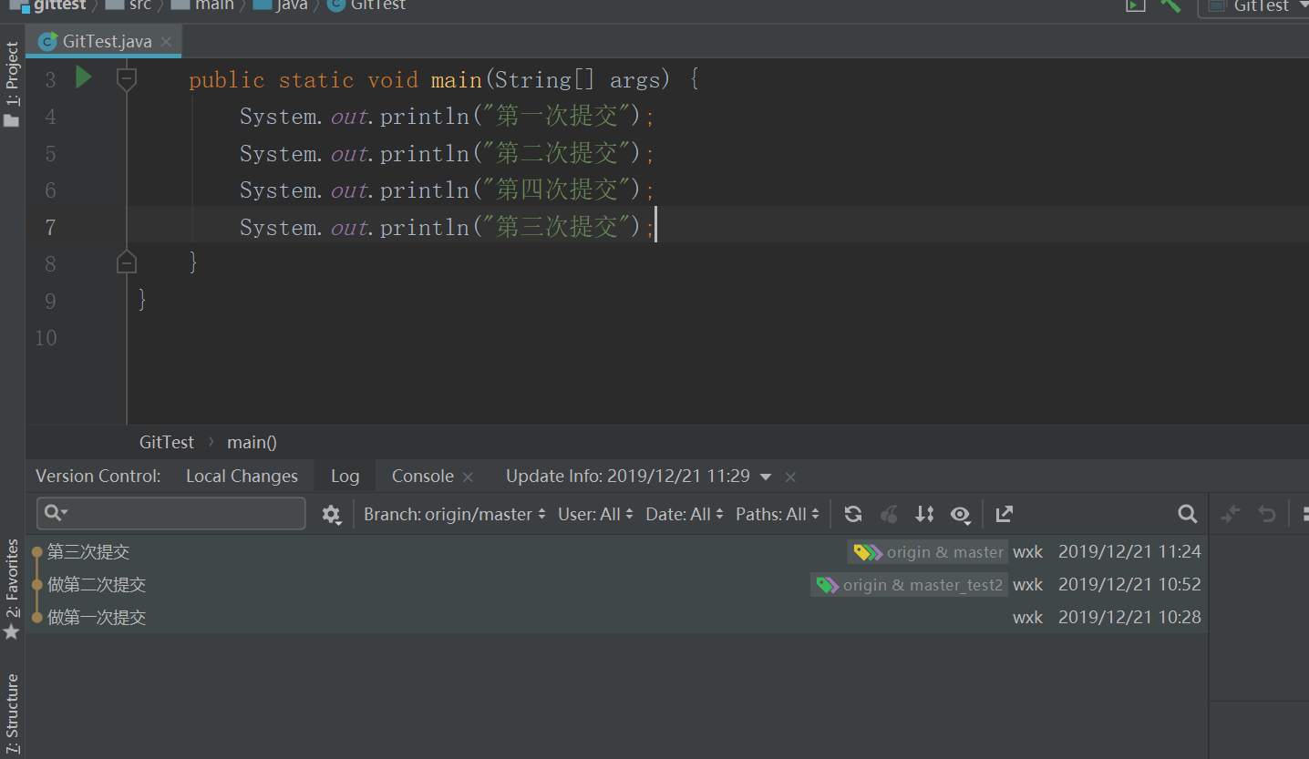Click the find magnifier in the log toolbar
This screenshot has width=1309, height=759.
(x=1187, y=514)
